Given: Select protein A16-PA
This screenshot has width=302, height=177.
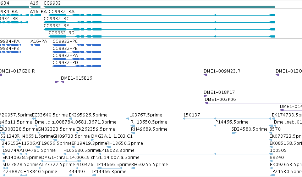Looking at the screenshot, I should 35,45.
